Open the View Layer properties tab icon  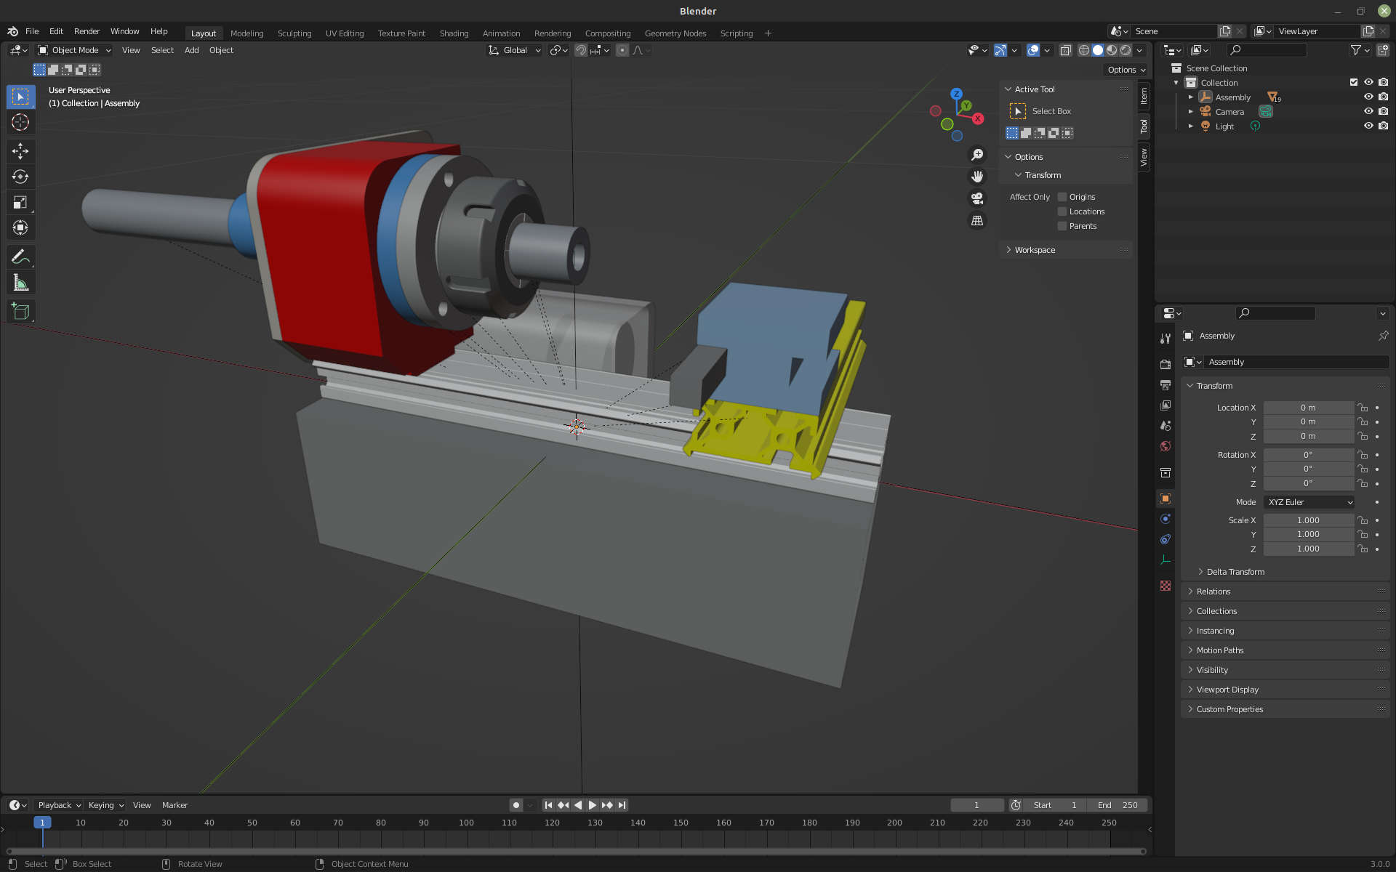coord(1166,405)
